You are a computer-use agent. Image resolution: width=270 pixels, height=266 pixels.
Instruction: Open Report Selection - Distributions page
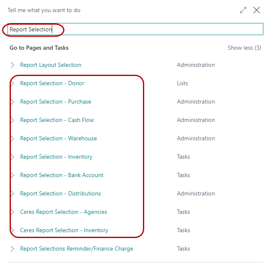[60, 194]
